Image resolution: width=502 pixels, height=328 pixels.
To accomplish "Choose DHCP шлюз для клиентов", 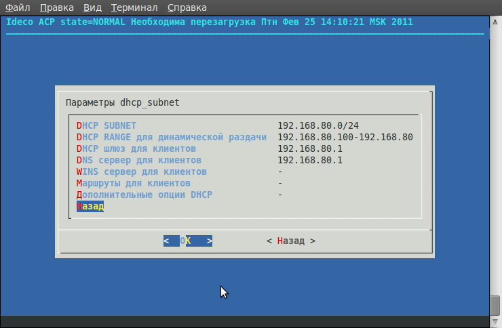I will pyautogui.click(x=136, y=148).
